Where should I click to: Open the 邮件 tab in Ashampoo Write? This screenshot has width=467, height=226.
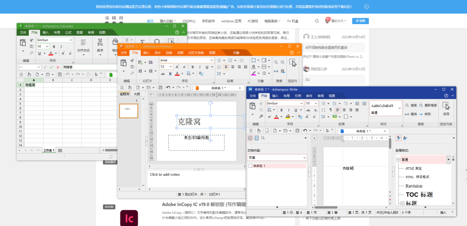pyautogui.click(x=309, y=96)
